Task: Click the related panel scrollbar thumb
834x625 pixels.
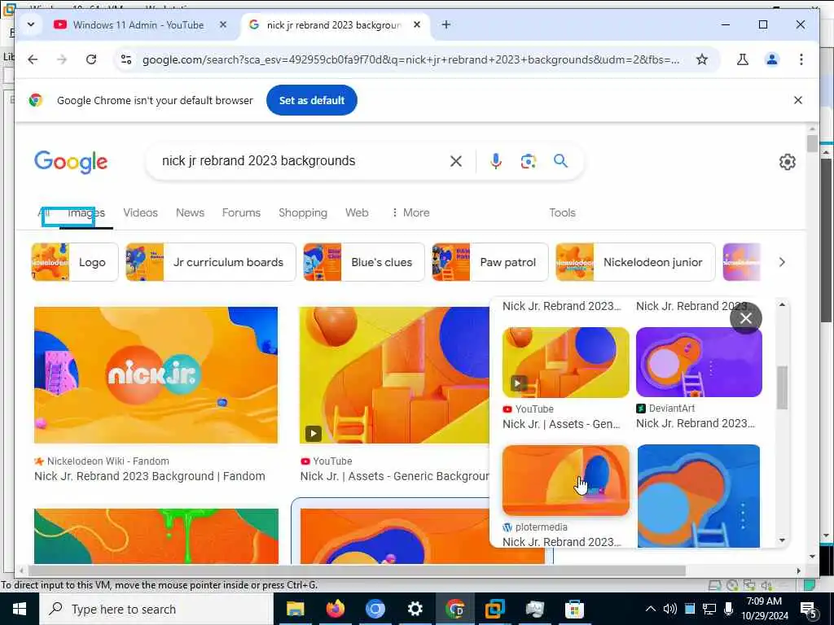Action: pyautogui.click(x=782, y=387)
